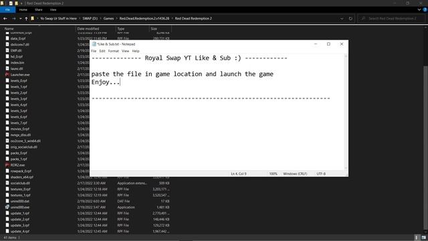Image resolution: width=428 pixels, height=241 pixels.
Task: Select update_1.rpf file name
Action: 19,213
